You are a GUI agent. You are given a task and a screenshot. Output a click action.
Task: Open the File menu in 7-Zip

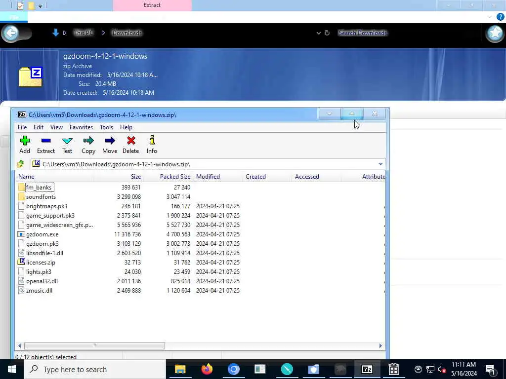(22, 127)
